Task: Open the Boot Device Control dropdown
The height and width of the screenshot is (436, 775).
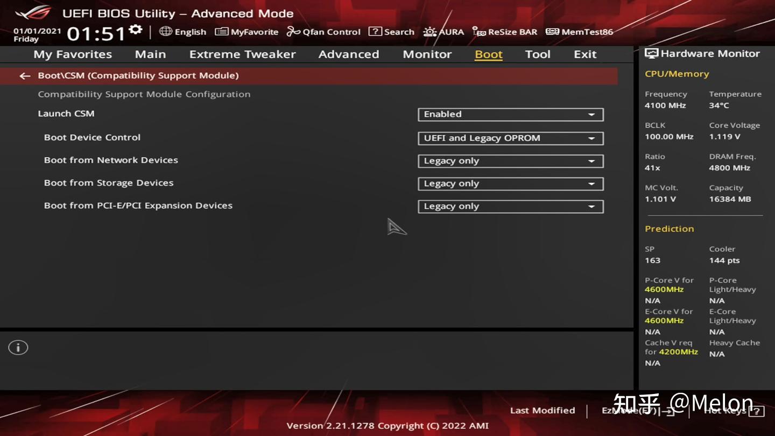Action: tap(510, 138)
